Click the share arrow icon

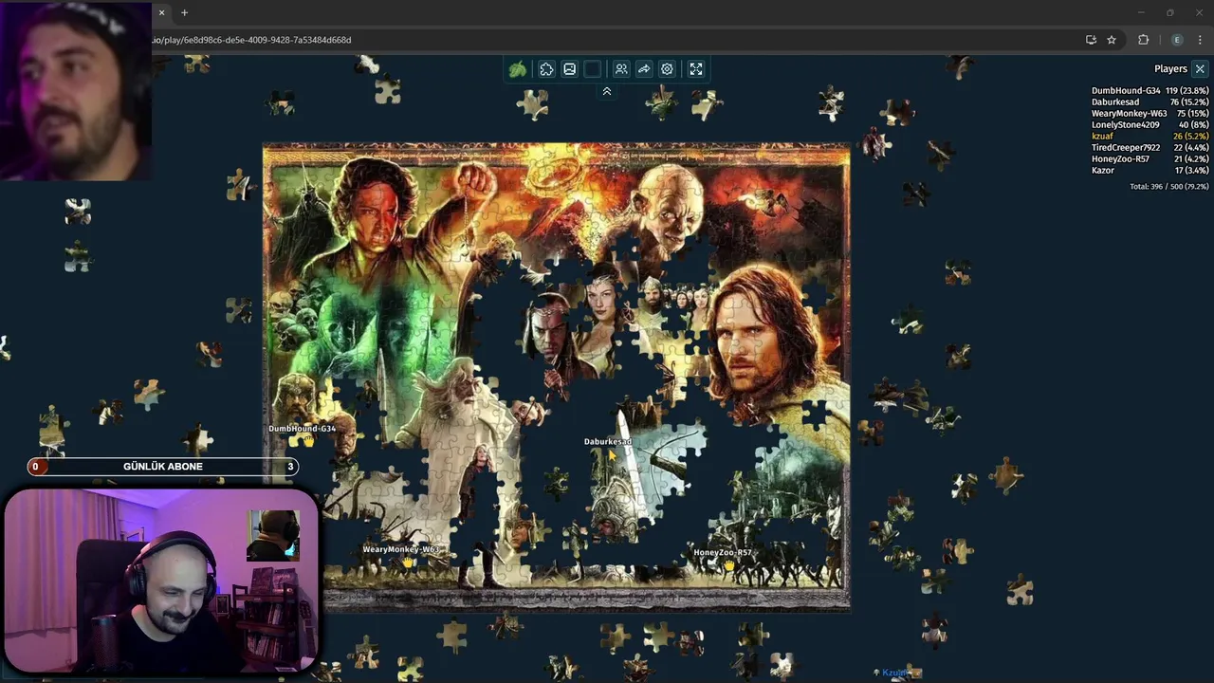click(x=644, y=69)
